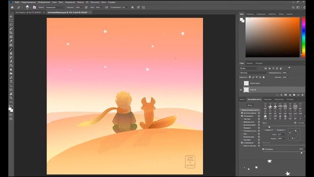This screenshot has width=314, height=177.
Task: Select the Hand tool
Action: coord(11,94)
